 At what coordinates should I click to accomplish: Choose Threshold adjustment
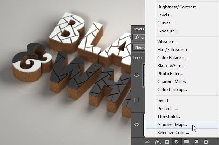169,117
